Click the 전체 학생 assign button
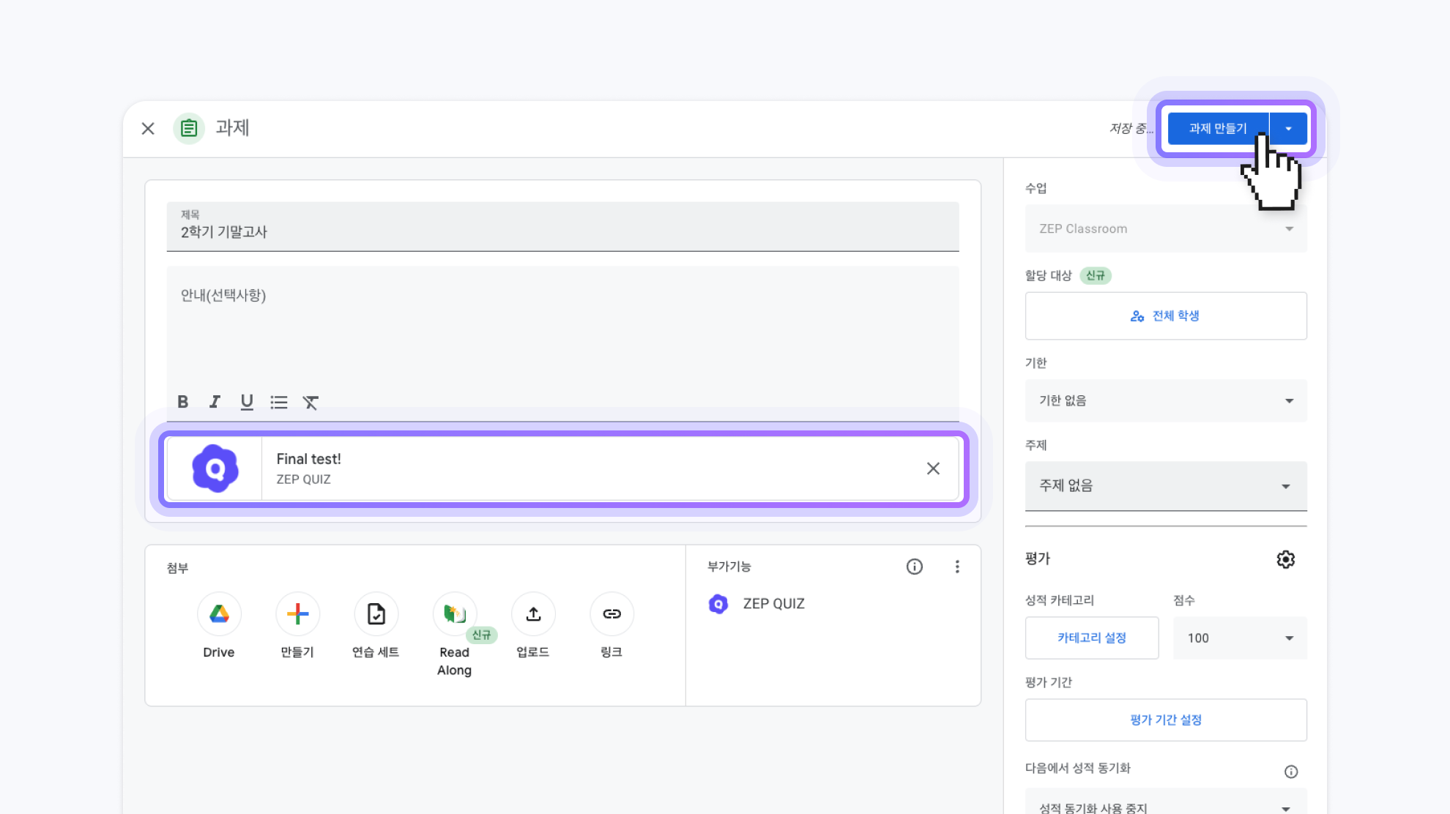 click(1165, 316)
